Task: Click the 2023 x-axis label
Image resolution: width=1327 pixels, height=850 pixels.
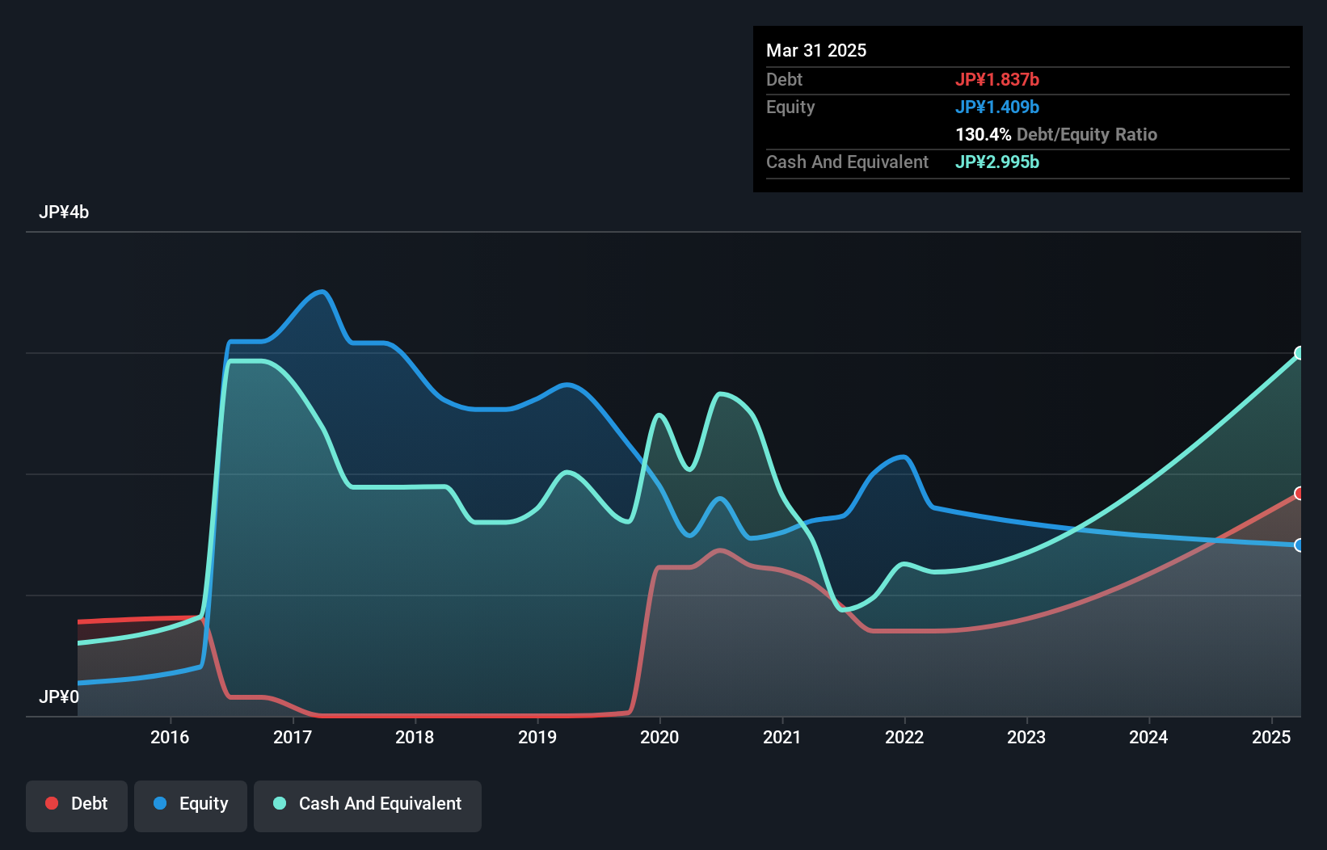Action: pyautogui.click(x=1026, y=737)
